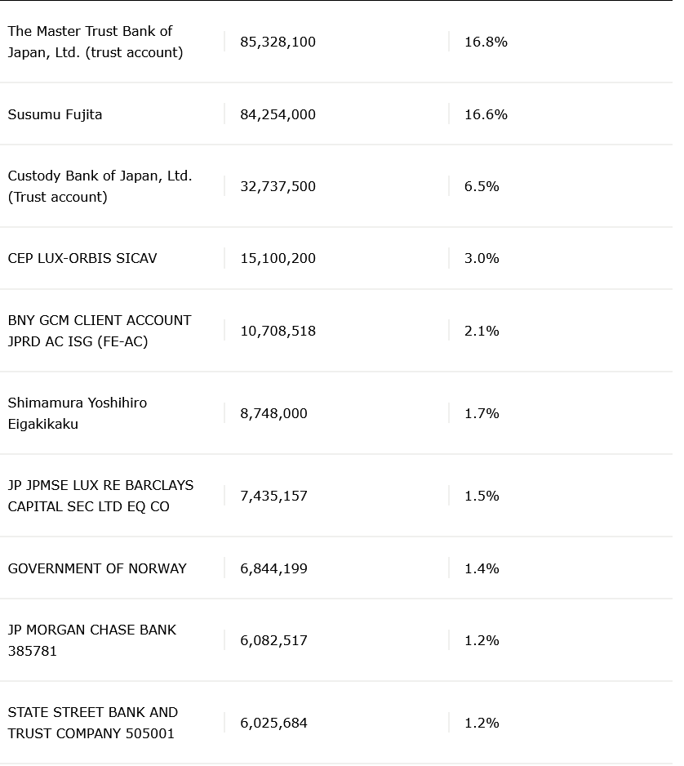Click the 84,254,000 shares value
Screen dimensions: 684x766
coord(278,114)
